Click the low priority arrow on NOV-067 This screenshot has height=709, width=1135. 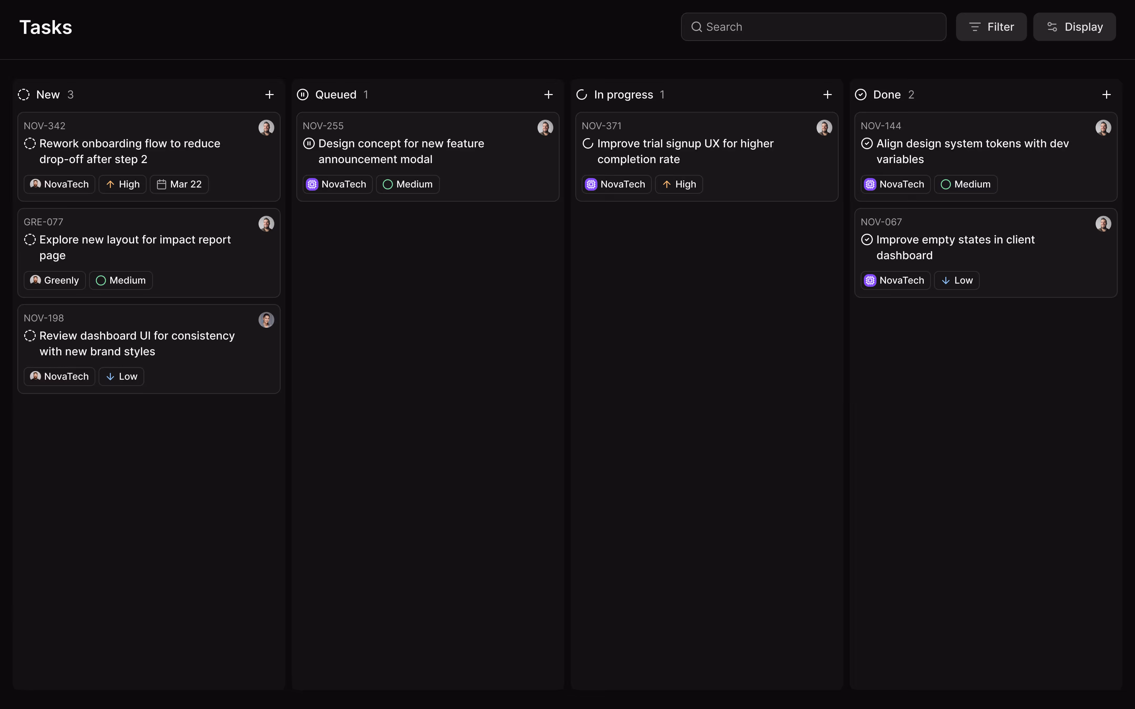click(x=946, y=280)
